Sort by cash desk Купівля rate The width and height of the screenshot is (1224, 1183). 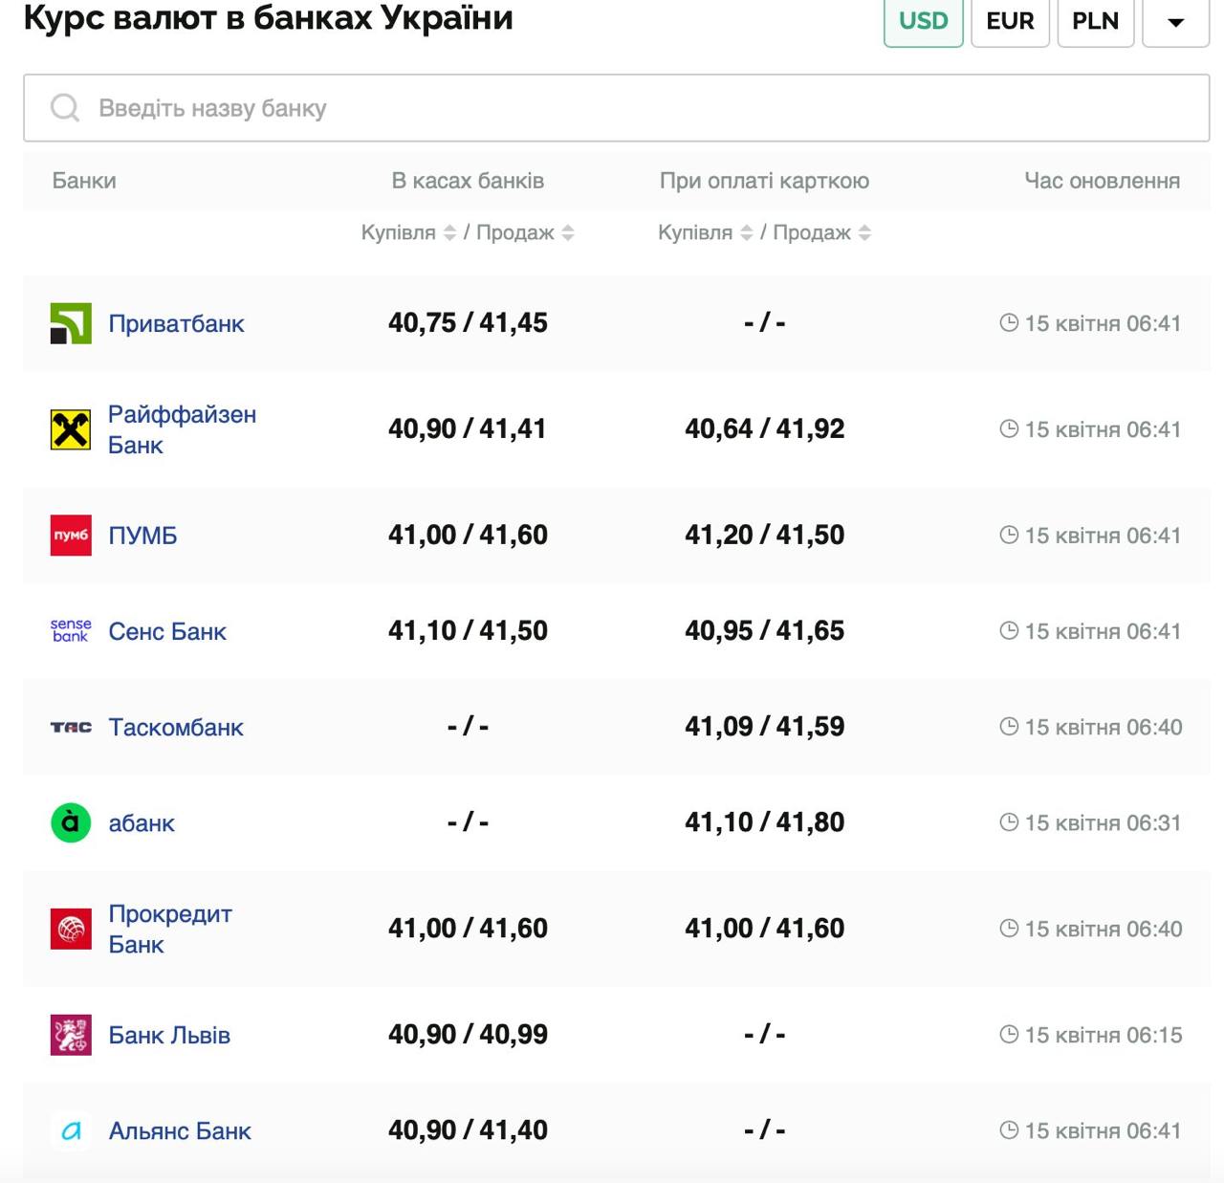(449, 232)
